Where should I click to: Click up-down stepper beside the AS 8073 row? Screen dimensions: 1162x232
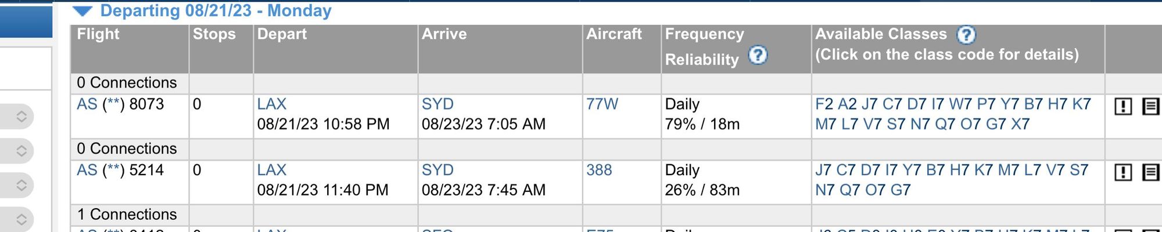(21, 117)
